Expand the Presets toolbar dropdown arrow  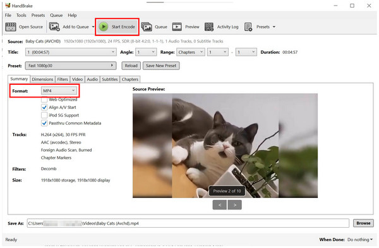[274, 27]
